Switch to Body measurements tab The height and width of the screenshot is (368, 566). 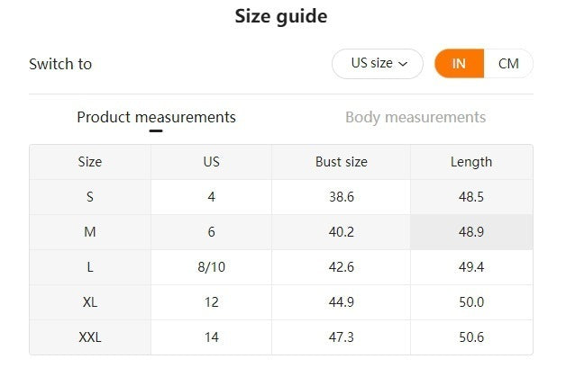click(x=415, y=117)
